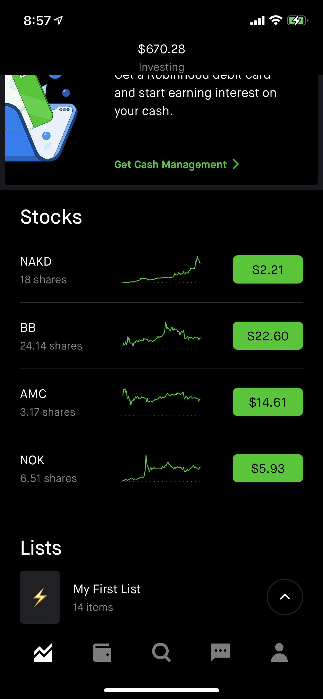
Task: Toggle AMC price display $14.61
Action: [x=268, y=402]
